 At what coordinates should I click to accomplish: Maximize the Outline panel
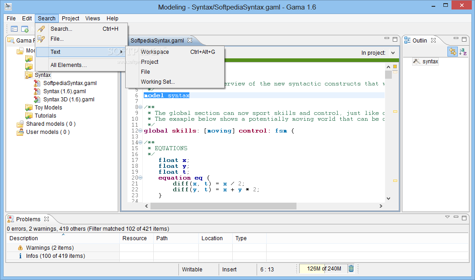click(x=464, y=39)
